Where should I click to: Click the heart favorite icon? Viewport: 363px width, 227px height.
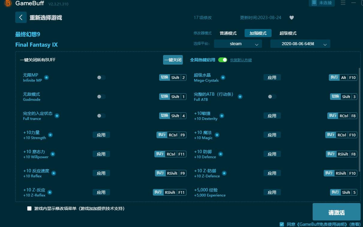click(291, 17)
